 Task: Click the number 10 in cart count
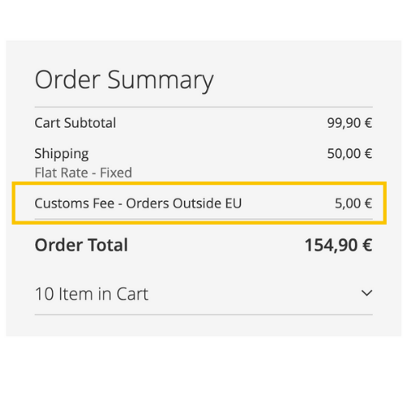(45, 294)
